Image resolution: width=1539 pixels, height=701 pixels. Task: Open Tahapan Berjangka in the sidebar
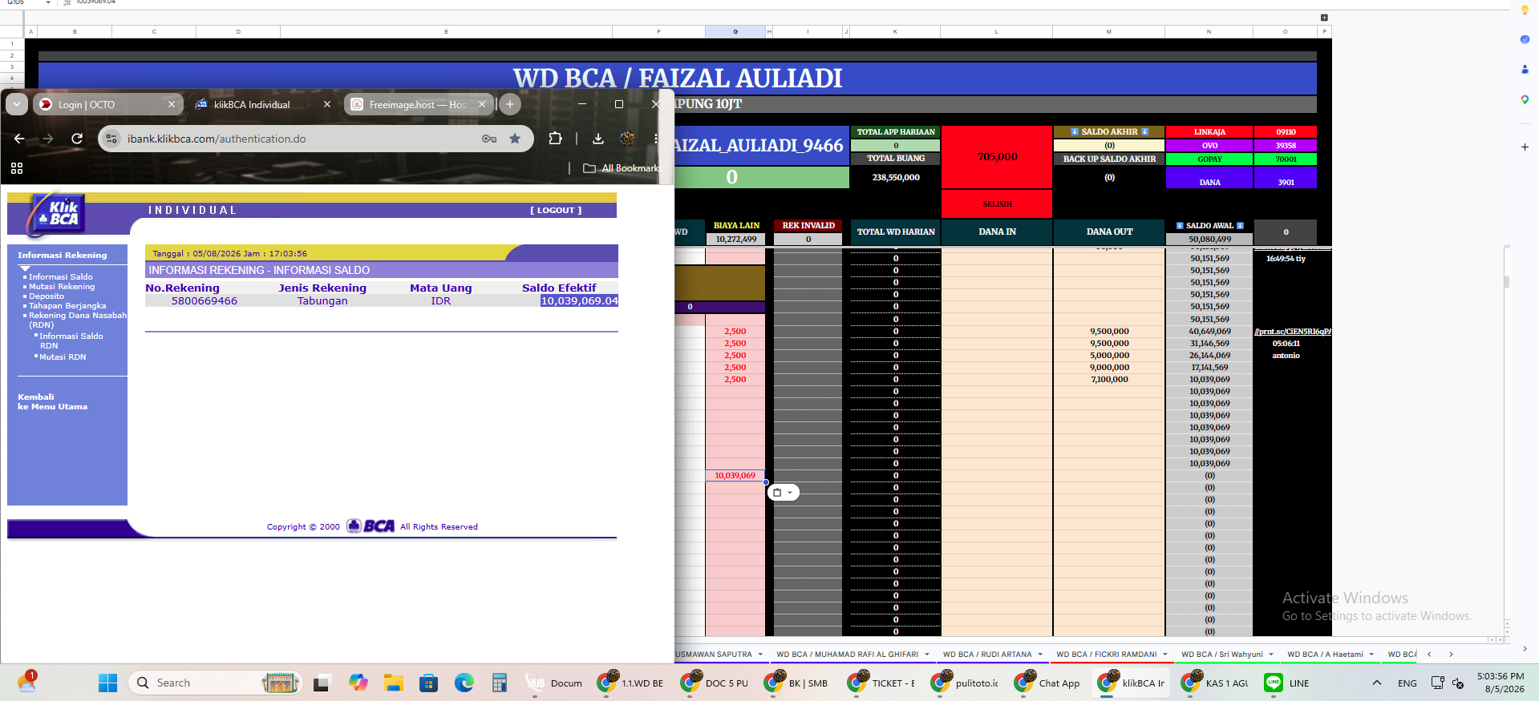(67, 306)
